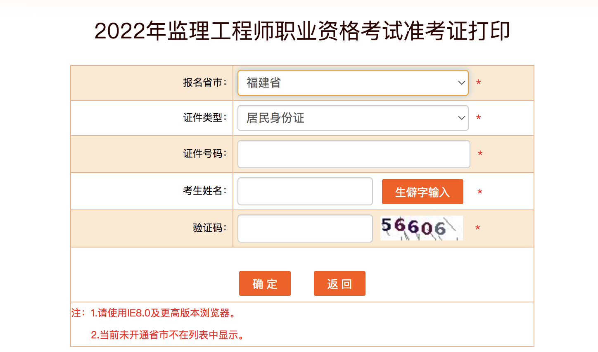
Task: Click the chevron arrow on 福建省 selector
Action: [x=461, y=83]
